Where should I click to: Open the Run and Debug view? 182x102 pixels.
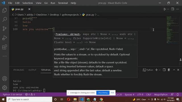tap(5, 38)
